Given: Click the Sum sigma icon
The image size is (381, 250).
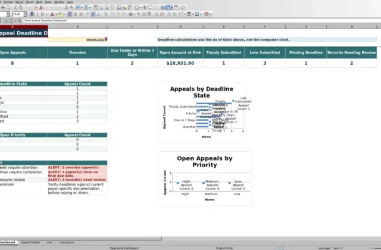Looking at the screenshot, I should (x=11, y=21).
